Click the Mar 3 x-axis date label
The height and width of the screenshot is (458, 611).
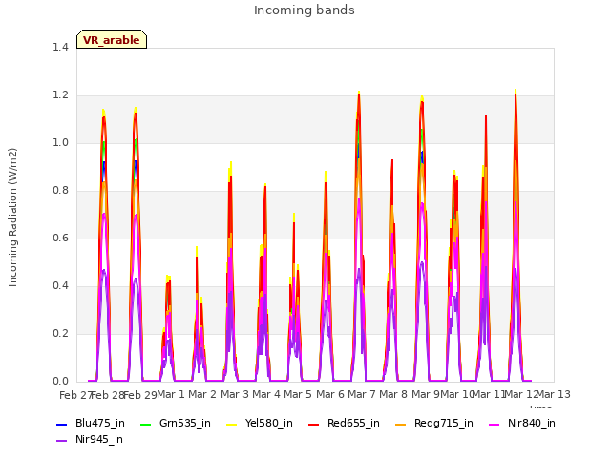click(x=235, y=394)
